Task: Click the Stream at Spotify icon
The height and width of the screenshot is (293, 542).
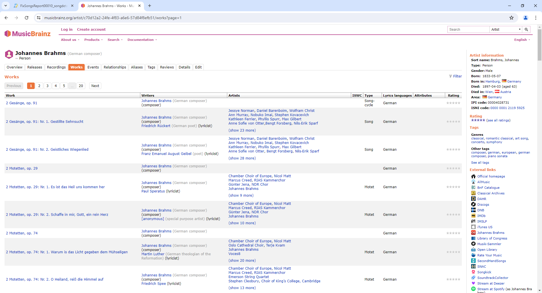Action: (x=473, y=289)
